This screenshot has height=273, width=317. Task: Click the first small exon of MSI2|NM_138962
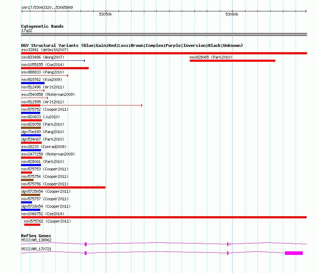pyautogui.click(x=86, y=244)
